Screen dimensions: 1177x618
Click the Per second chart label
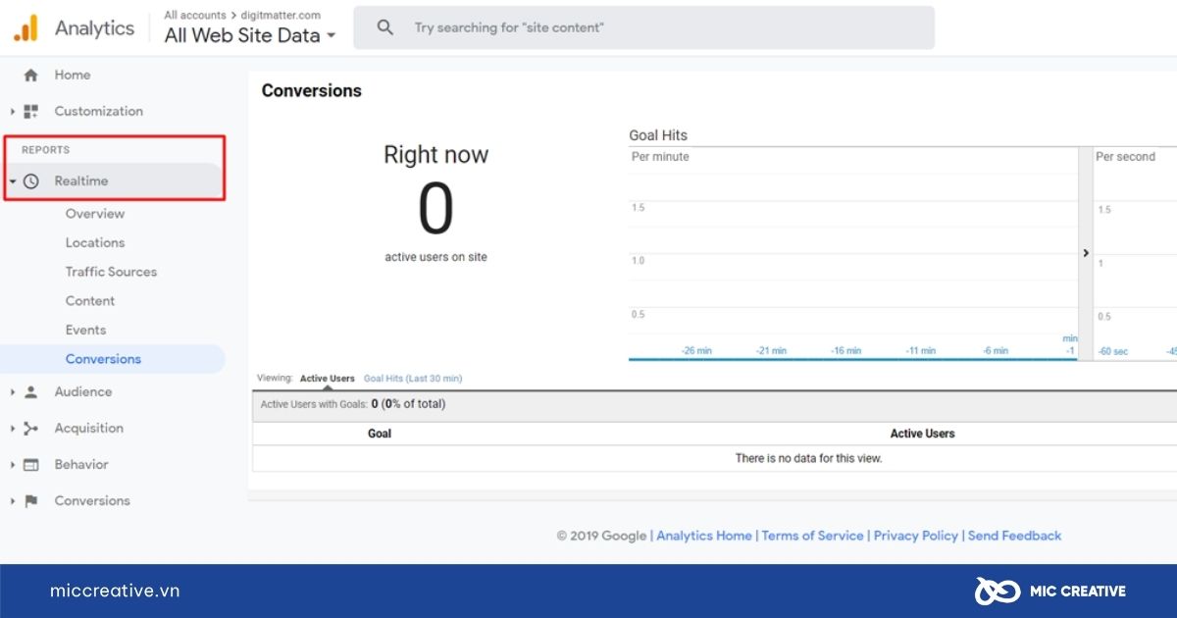1125,157
